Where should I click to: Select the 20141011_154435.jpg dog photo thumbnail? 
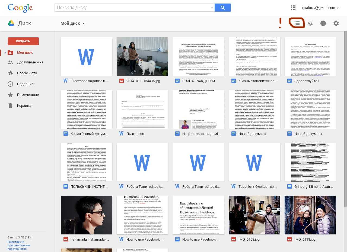tap(142, 56)
